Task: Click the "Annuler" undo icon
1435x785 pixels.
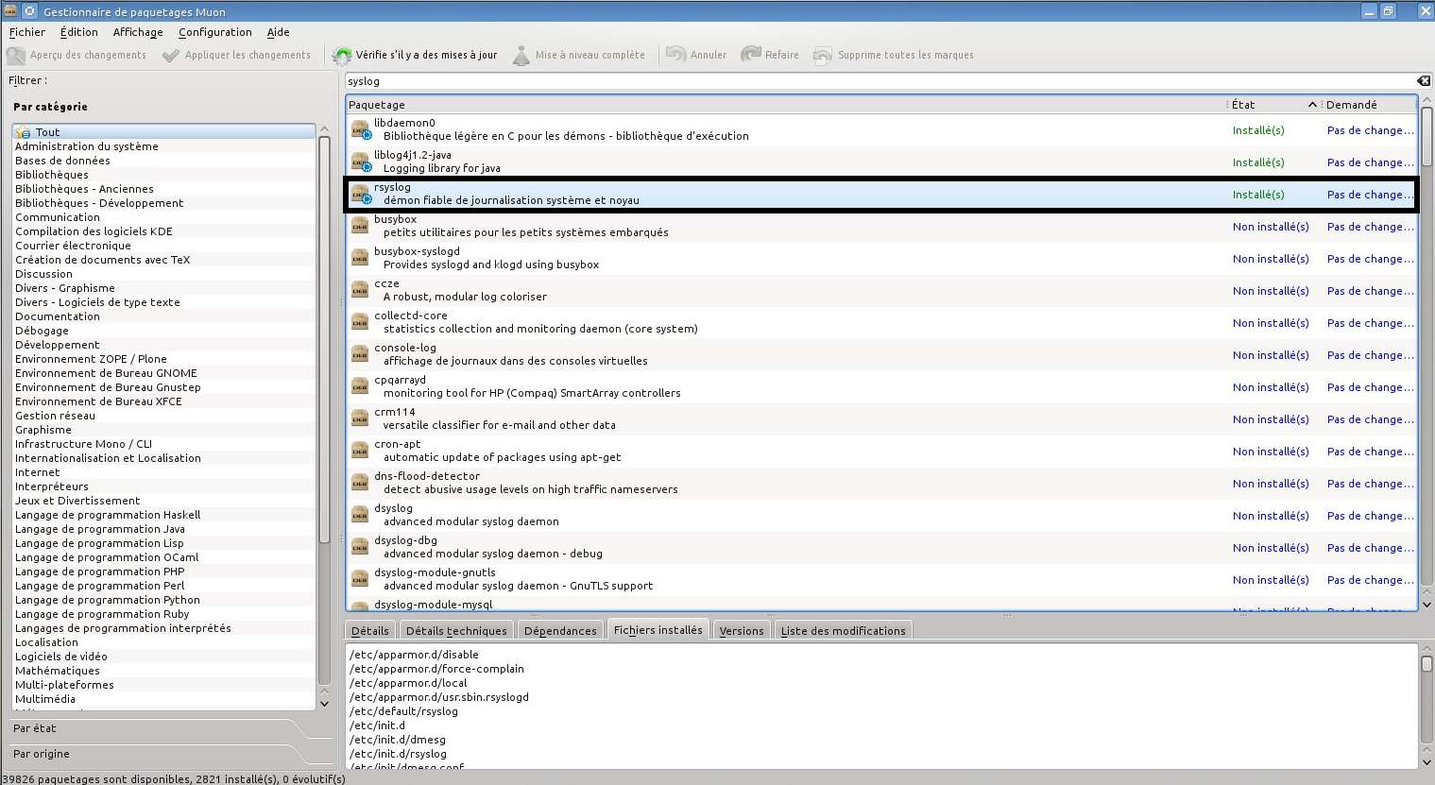Action: [x=674, y=55]
